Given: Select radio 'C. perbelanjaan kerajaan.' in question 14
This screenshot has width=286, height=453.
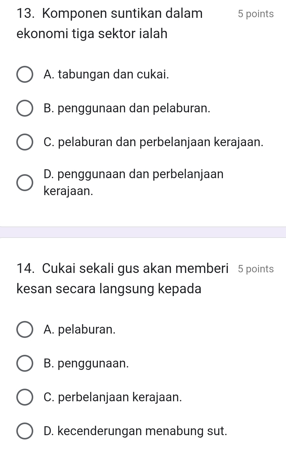Looking at the screenshot, I should coord(24,397).
